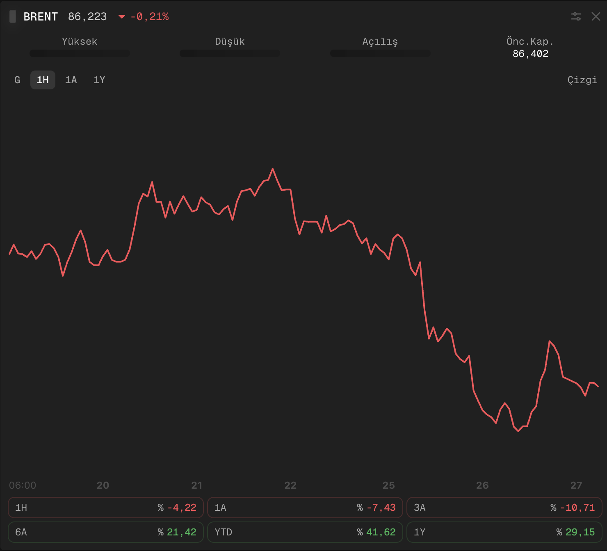Click the 06:00 time axis label
607x551 pixels.
[23, 485]
